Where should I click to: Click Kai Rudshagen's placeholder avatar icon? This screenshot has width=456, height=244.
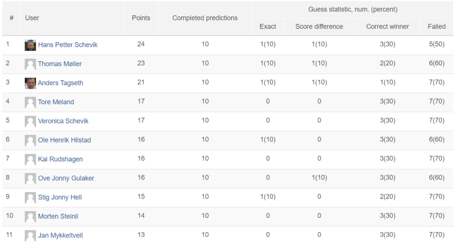(x=30, y=160)
